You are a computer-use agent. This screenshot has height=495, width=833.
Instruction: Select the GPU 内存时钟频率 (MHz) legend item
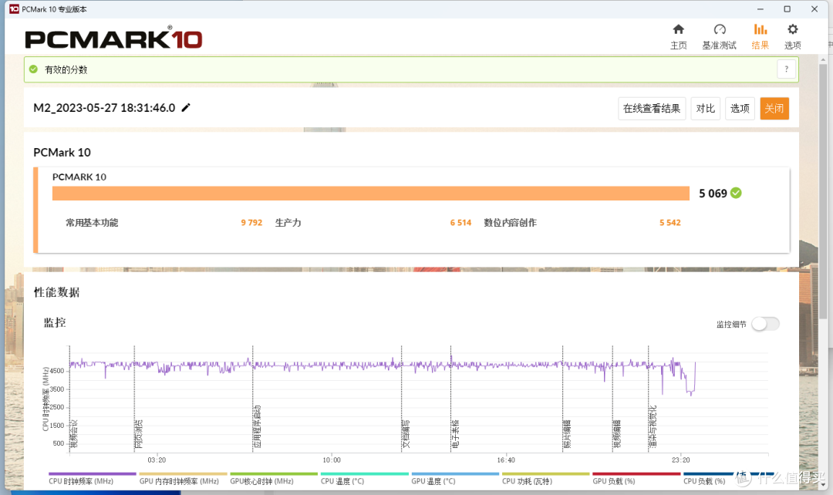pos(183,479)
